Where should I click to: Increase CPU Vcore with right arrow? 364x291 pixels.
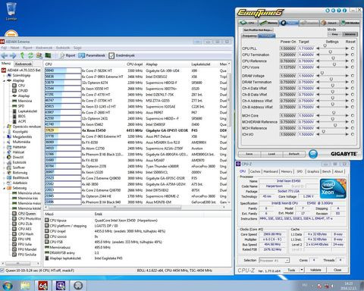coord(347,67)
